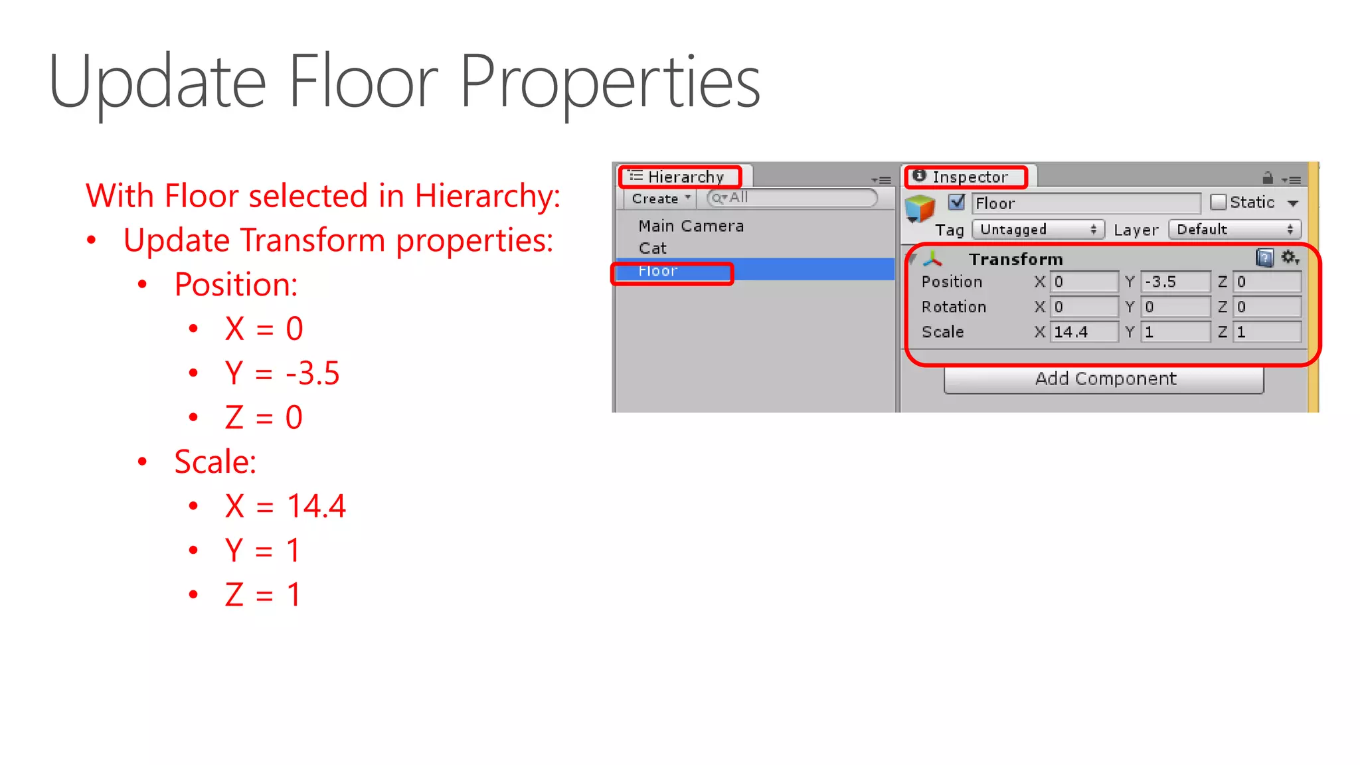This screenshot has width=1360, height=765.
Task: Click the Rotation Y field
Action: click(x=1175, y=307)
